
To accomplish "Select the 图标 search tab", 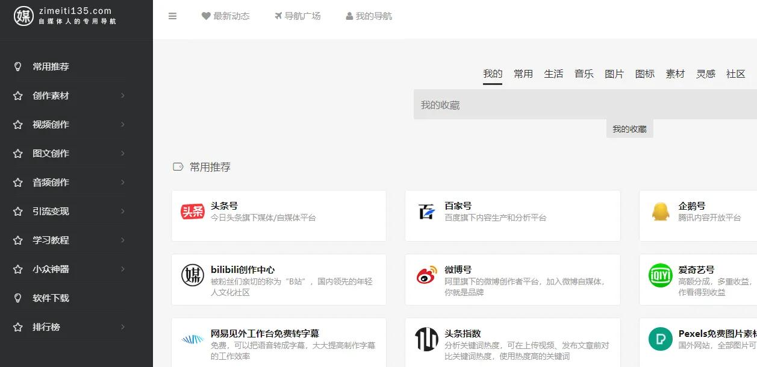I will tap(645, 74).
